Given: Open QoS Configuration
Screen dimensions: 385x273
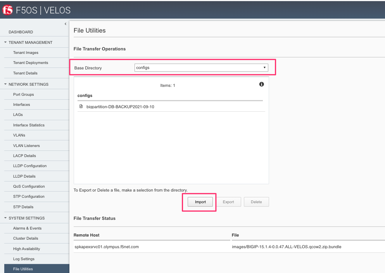Looking at the screenshot, I should coord(29,187).
